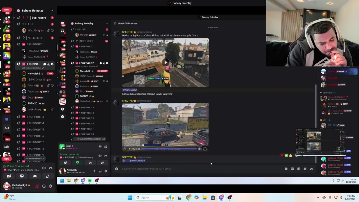Open settings gear on streamed SUPPORT 2 channel
The height and width of the screenshot is (202, 359).
pos(107,63)
